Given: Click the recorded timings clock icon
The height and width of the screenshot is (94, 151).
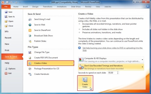Looking at the screenshot, I should [81, 67].
